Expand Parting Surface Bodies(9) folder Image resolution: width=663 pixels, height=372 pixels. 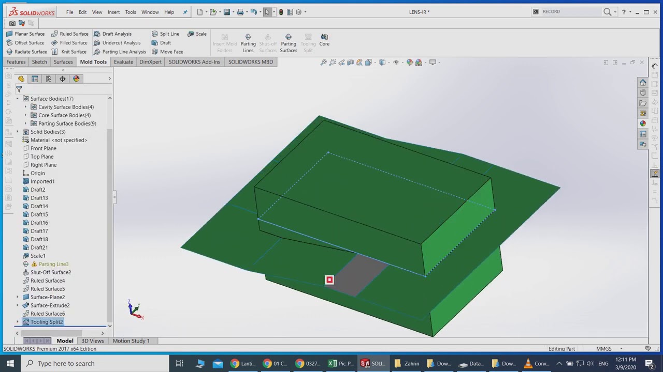25,123
